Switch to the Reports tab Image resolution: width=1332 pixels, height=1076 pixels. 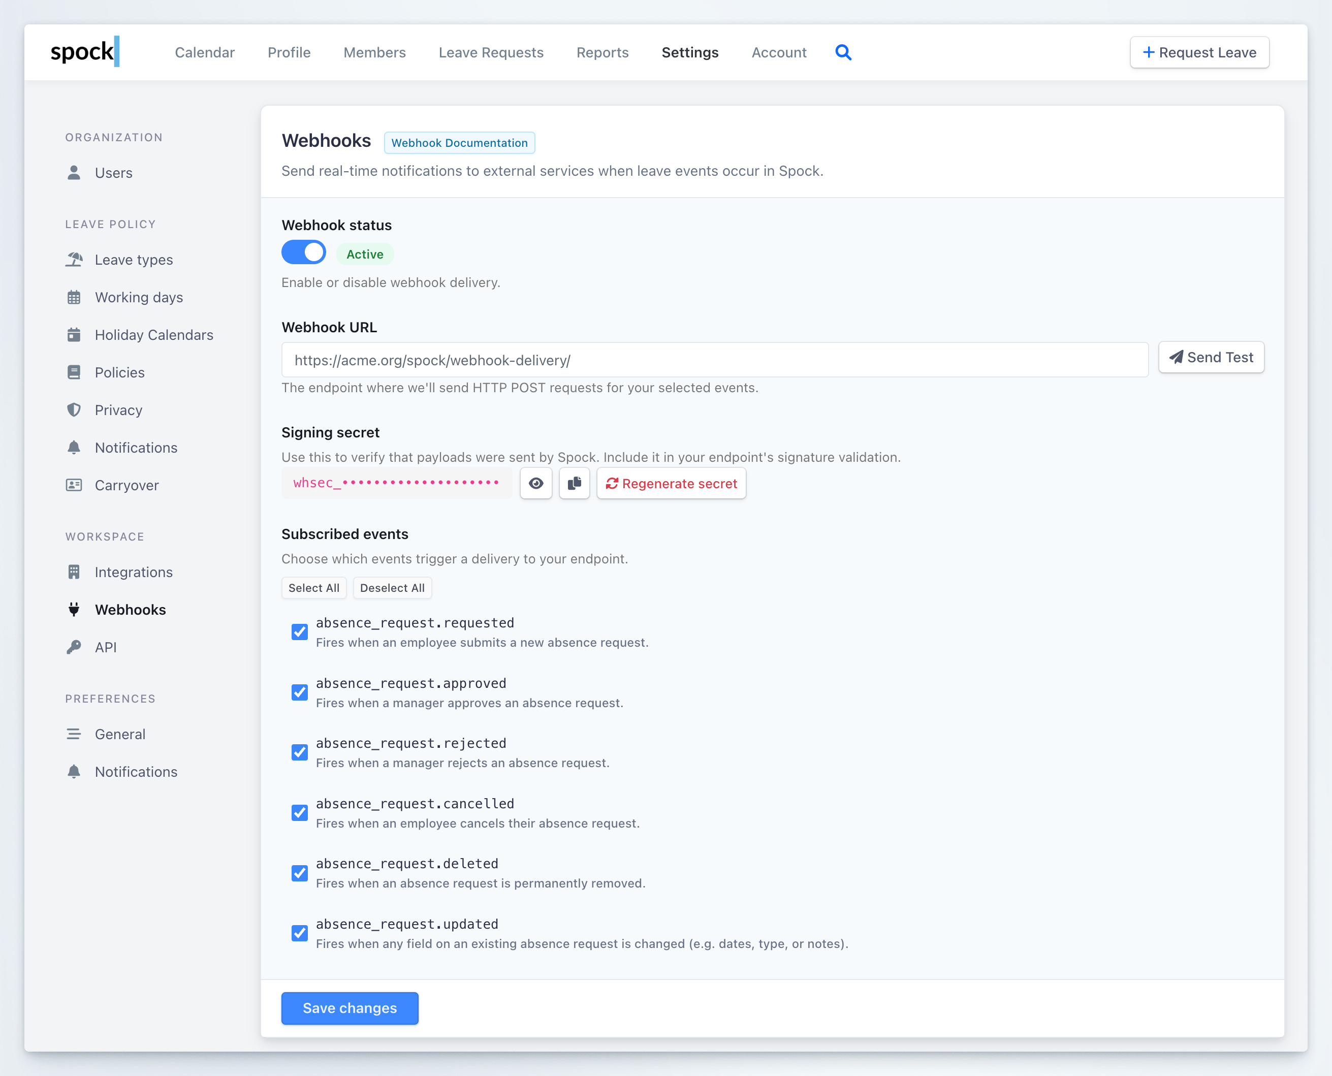tap(602, 53)
